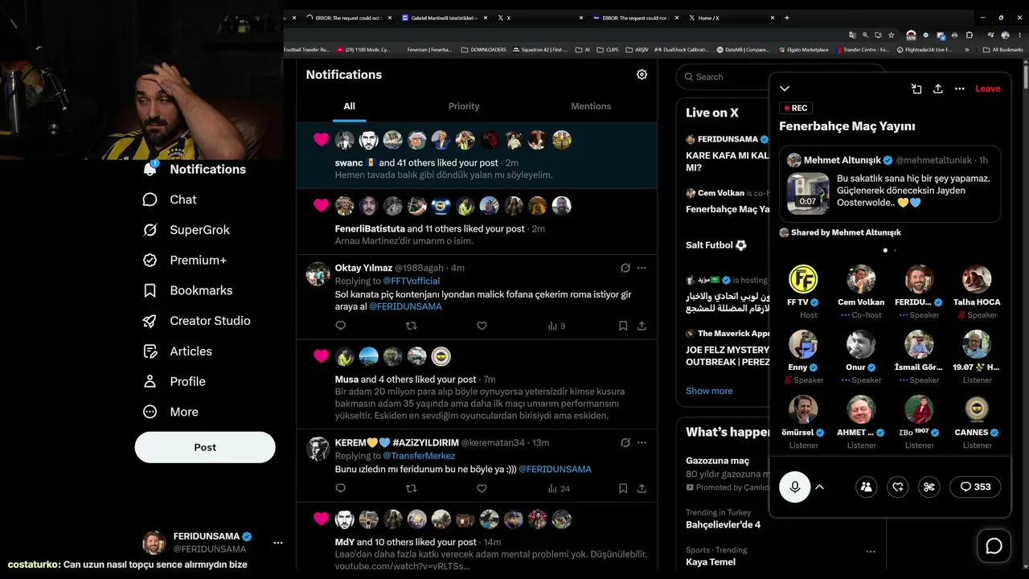Screen dimensions: 1029x579
Task: Open more options on Oktay Yılmaz's post
Action: [x=642, y=268]
